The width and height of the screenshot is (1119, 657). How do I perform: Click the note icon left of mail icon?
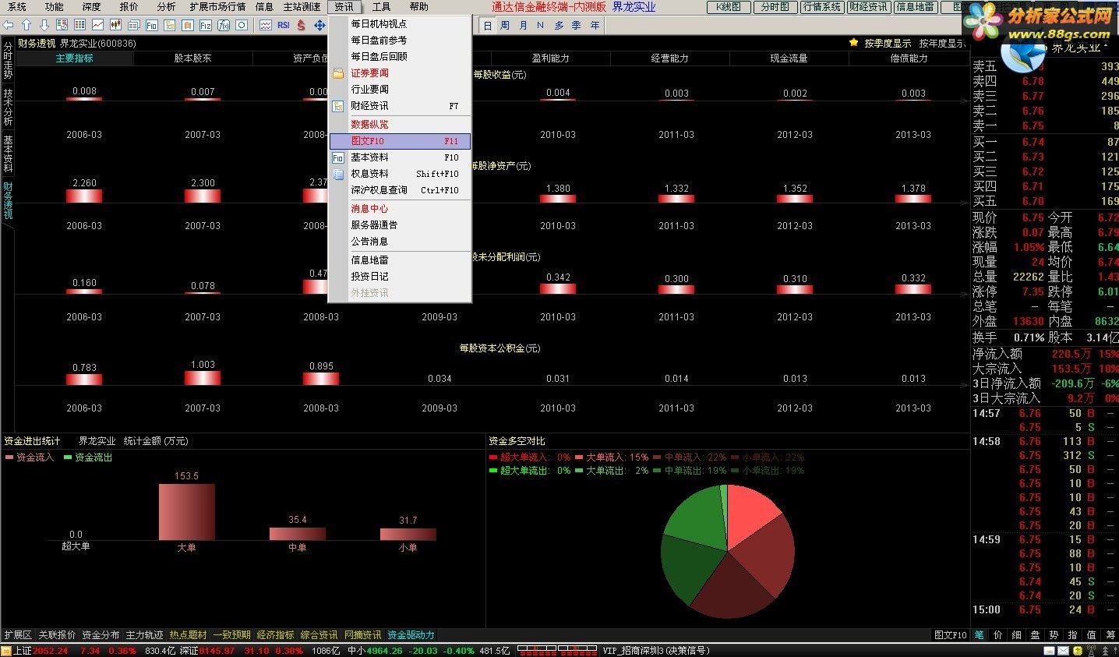(1049, 651)
